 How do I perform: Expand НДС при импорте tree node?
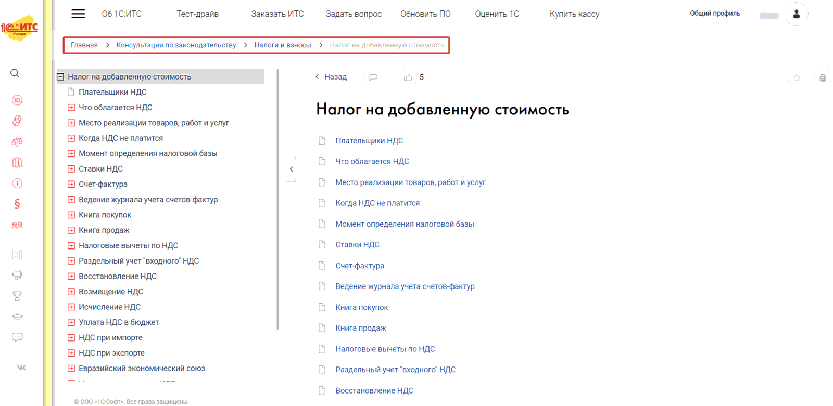[71, 338]
